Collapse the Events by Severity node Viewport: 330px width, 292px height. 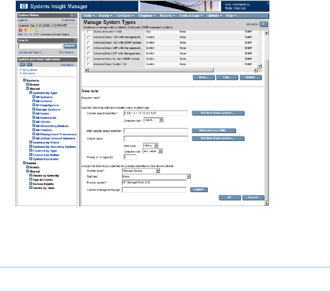point(30,175)
